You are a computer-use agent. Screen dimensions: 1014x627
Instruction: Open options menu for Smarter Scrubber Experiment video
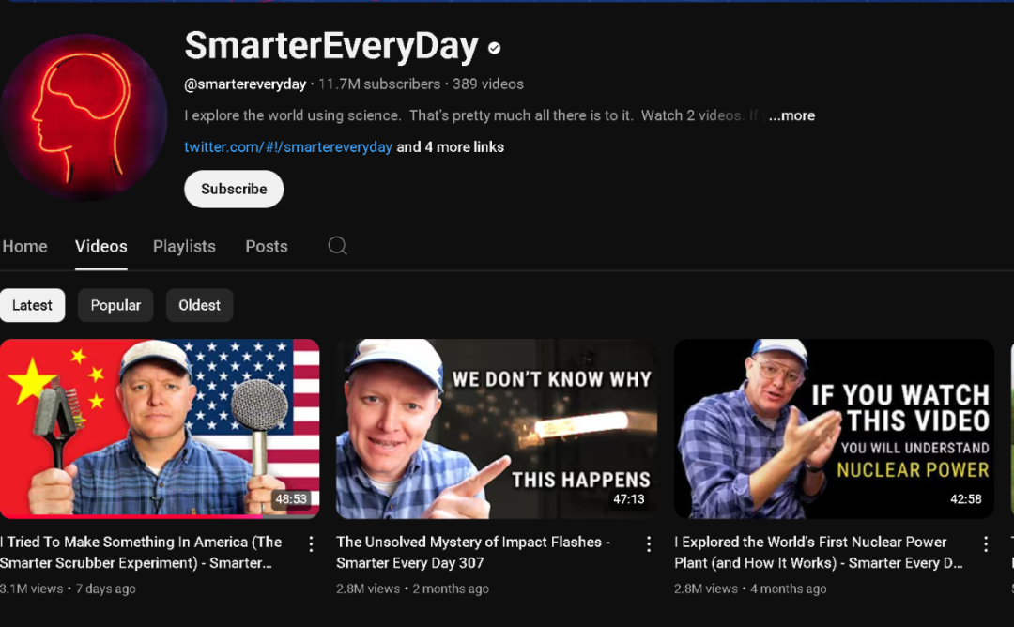[x=311, y=544]
